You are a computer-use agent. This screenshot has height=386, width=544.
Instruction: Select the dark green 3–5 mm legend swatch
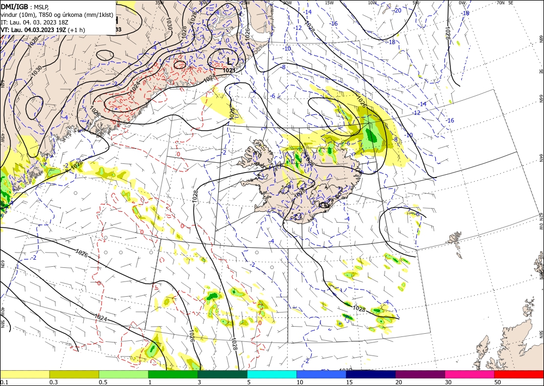tap(222, 374)
